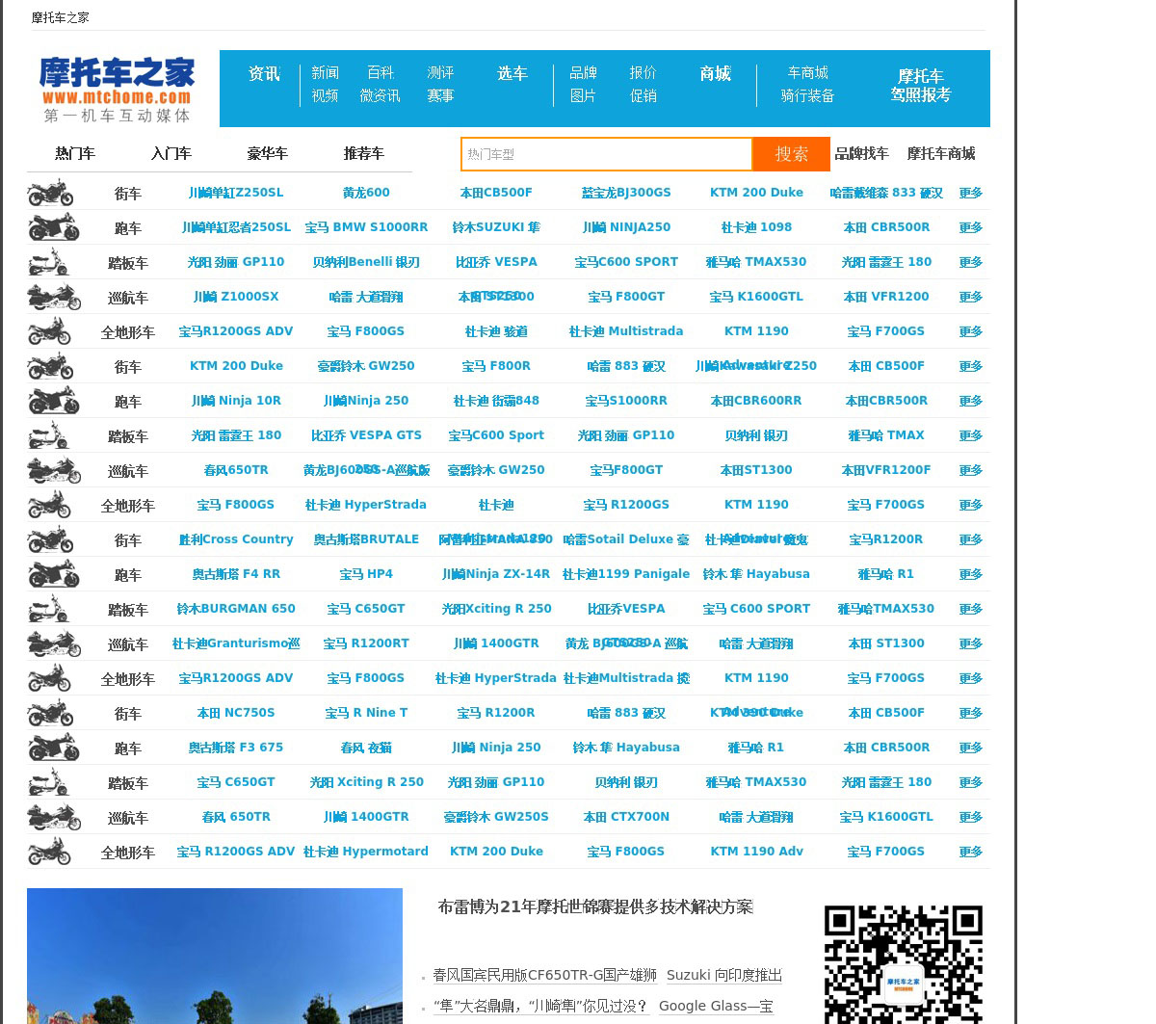Viewport: 1156px width, 1024px height.
Task: Focus the 热门车型 search field
Action: click(x=607, y=154)
